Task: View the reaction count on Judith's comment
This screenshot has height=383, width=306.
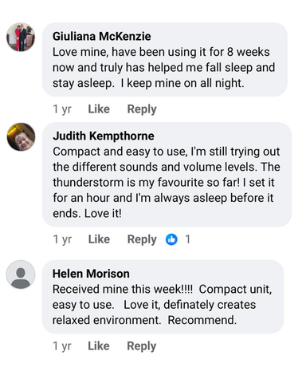Action: (188, 239)
